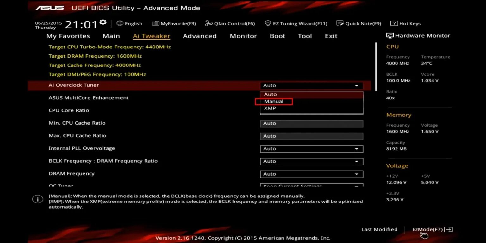The width and height of the screenshot is (486, 243).
Task: Select the Ai Tweaker tab
Action: tap(152, 36)
